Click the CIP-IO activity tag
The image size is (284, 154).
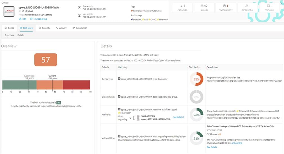152,19
